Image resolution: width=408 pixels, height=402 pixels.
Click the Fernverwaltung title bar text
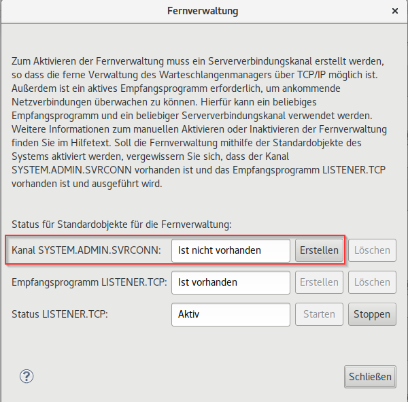(203, 12)
